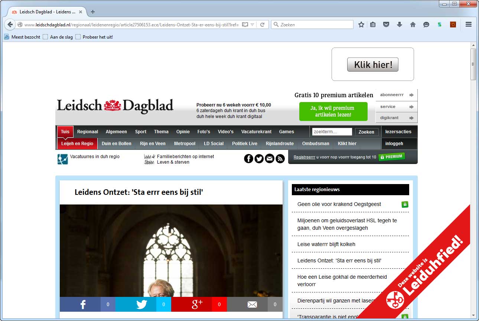Open the Meest bezocht bookmark
The image size is (479, 321).
click(22, 37)
